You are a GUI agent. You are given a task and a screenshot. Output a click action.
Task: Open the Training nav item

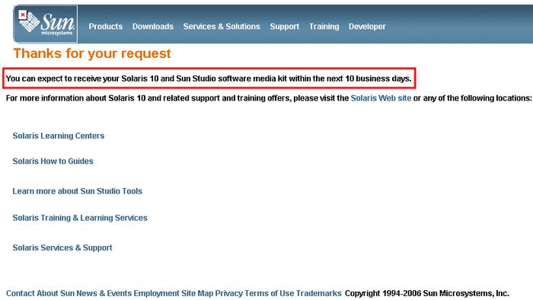pyautogui.click(x=324, y=27)
